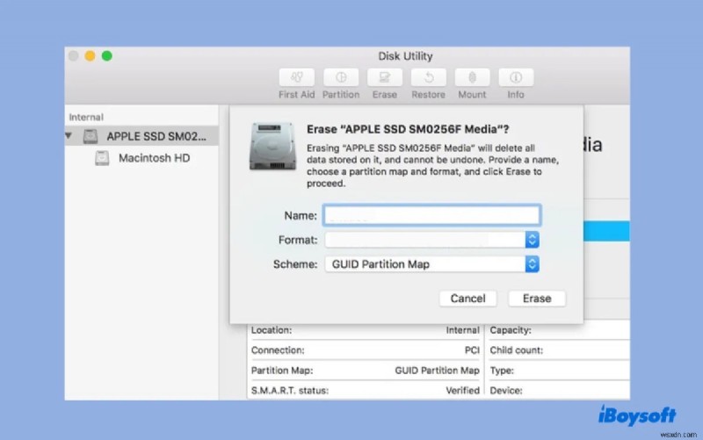Click the APPLE SSD drive icon in sidebar

coord(91,136)
